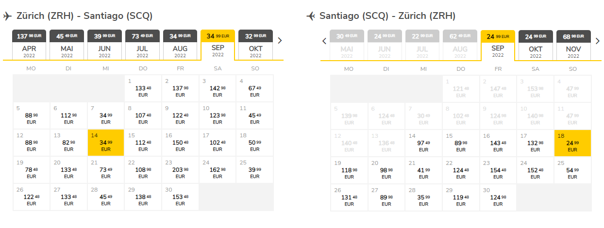The image size is (604, 228).
Task: Switch outbound calendar to JUN 2022
Action: [x=105, y=45]
